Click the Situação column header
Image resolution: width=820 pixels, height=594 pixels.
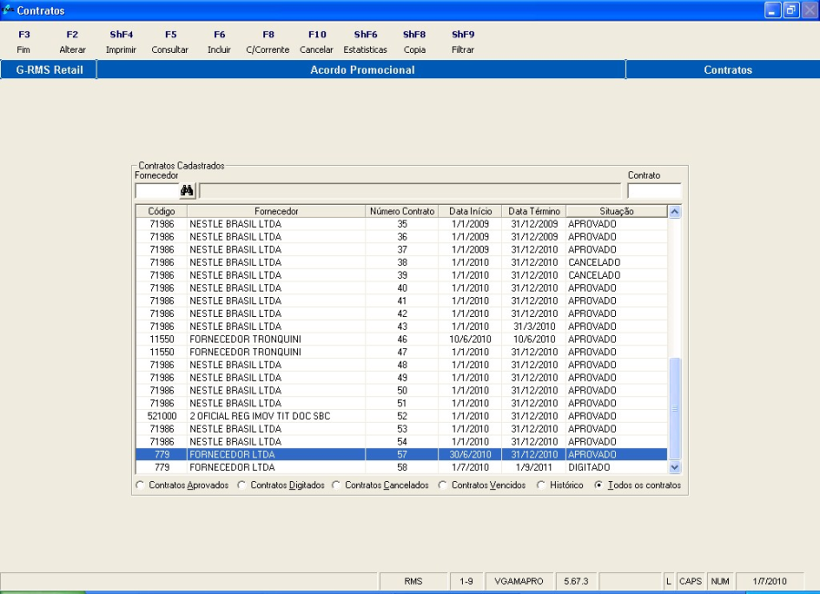click(617, 211)
